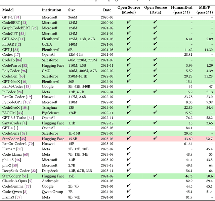
Task: Select StarCoder2's bold HumanEval score 46.3
Action: click(x=189, y=176)
